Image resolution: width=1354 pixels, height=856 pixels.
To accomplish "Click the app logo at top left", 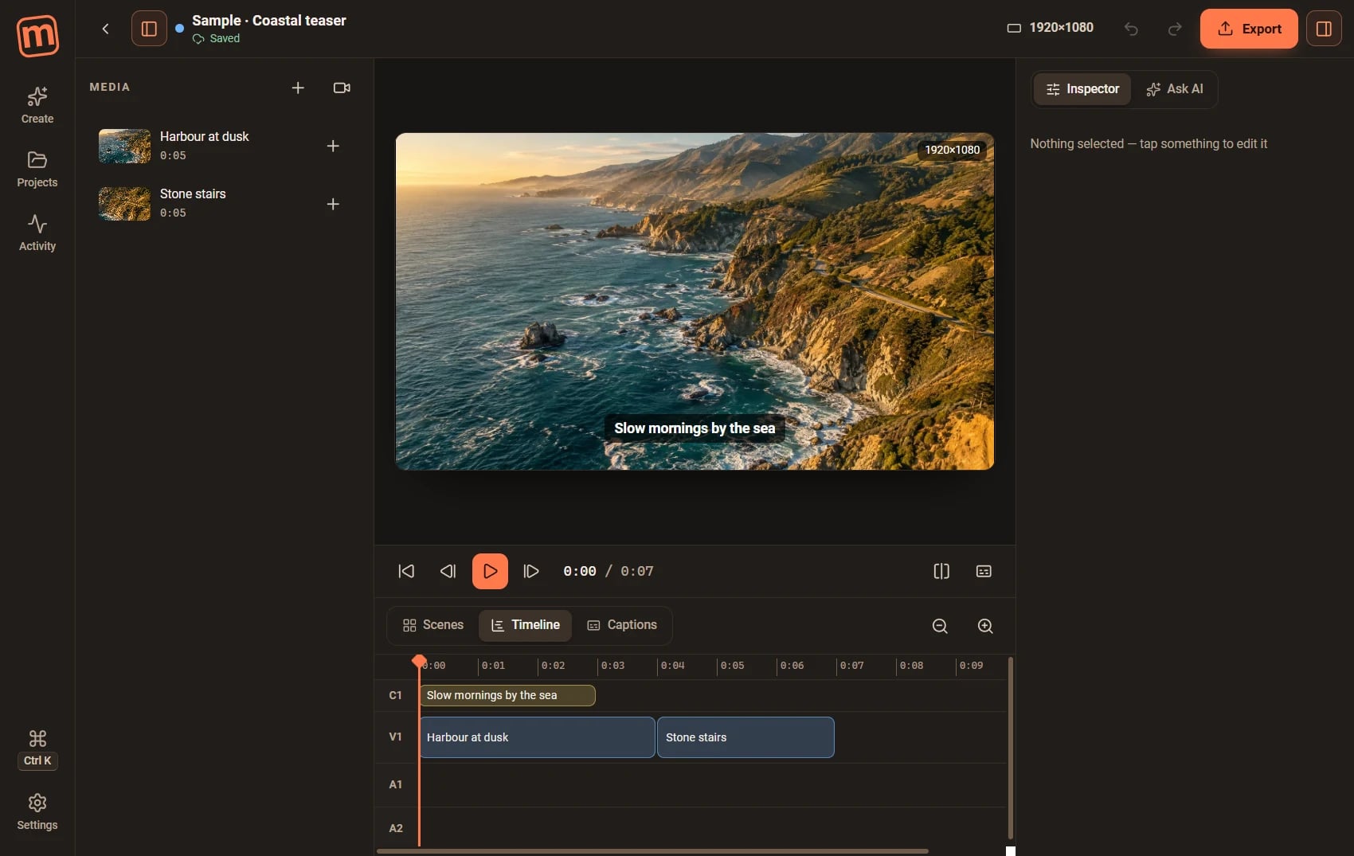I will [x=37, y=36].
